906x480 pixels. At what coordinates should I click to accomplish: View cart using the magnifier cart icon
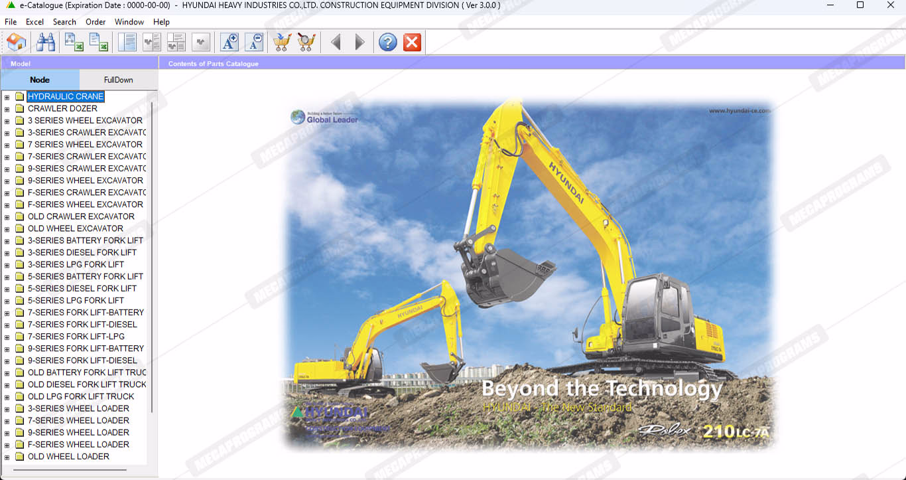(306, 42)
